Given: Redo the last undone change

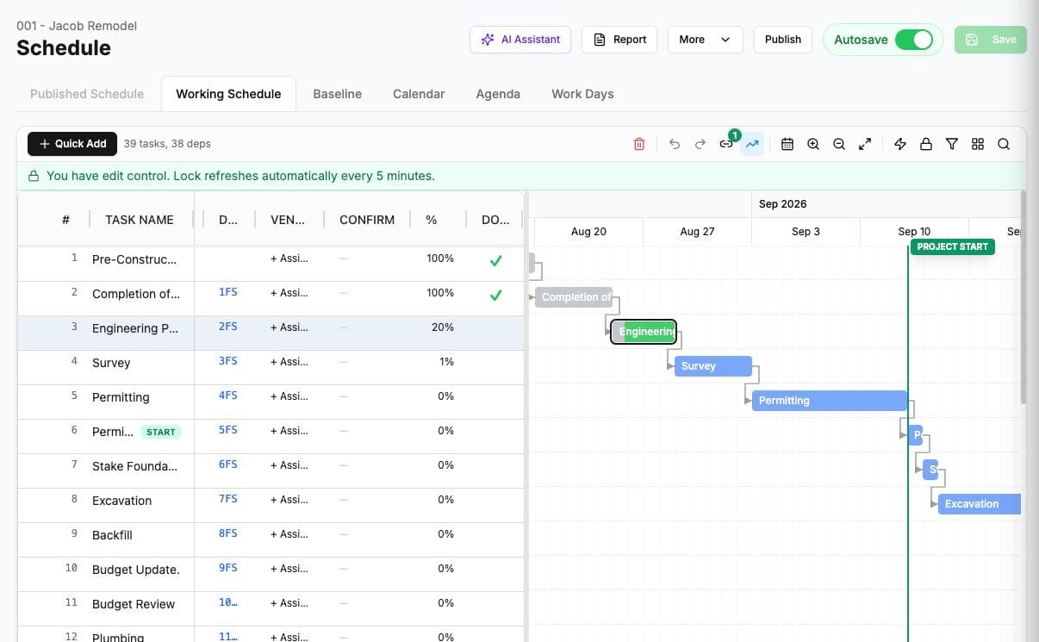Looking at the screenshot, I should [700, 144].
